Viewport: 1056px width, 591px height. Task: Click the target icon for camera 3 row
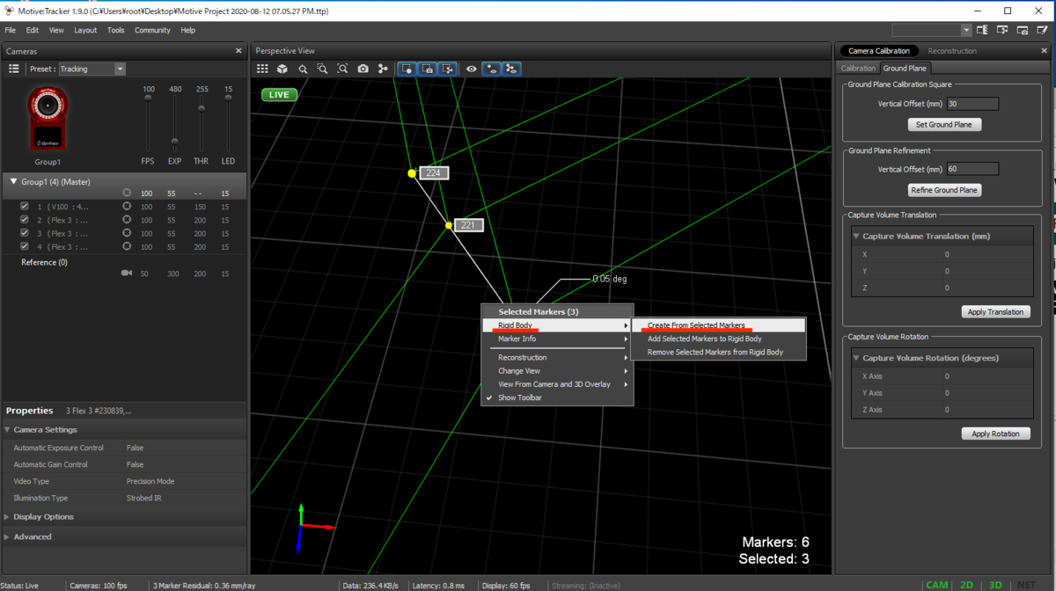coord(127,233)
